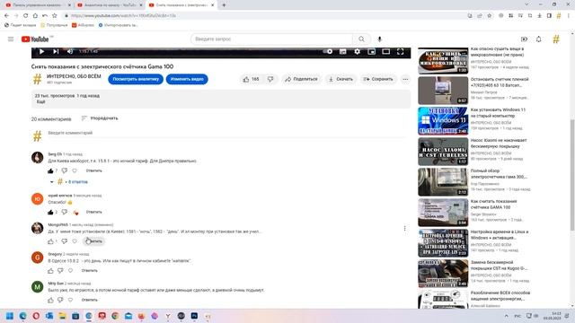This screenshot has width=575, height=323.
Task: Open the Create video camera icon
Action: (x=524, y=39)
